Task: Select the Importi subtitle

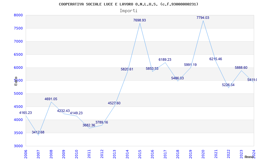Action: coord(128,11)
